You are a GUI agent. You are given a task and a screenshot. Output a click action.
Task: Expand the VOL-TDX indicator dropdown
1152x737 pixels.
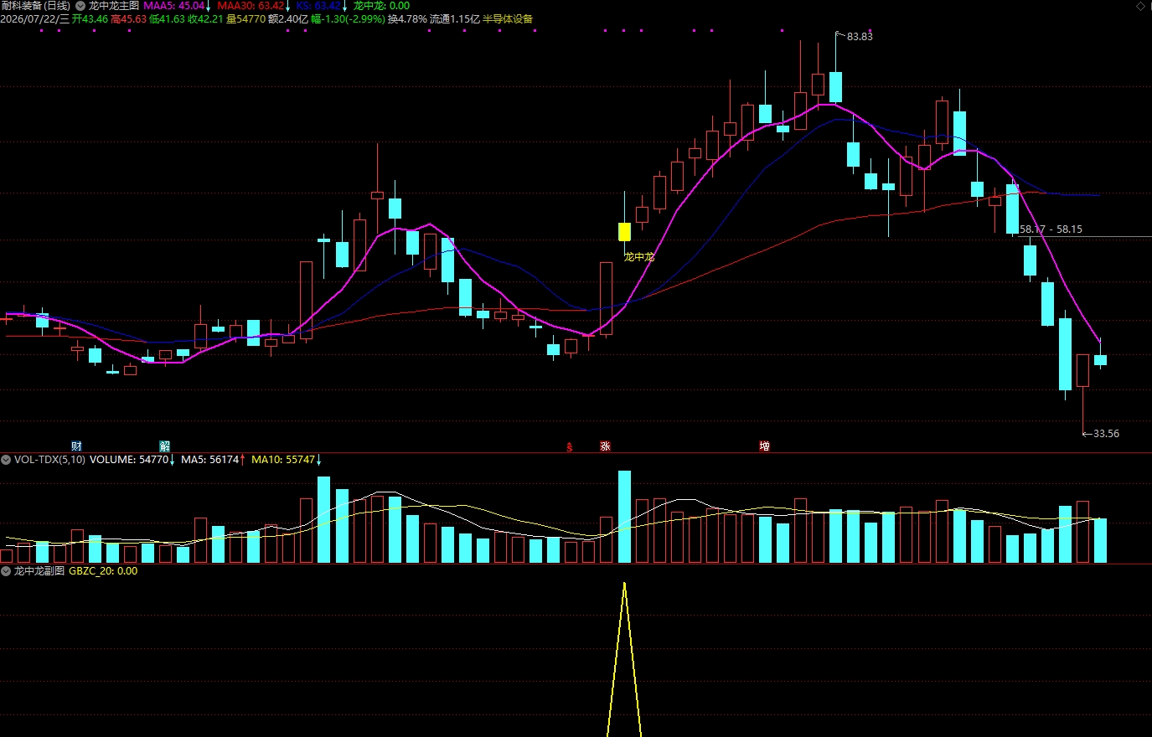6,460
